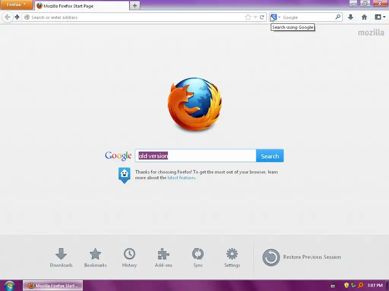The height and width of the screenshot is (291, 389).
Task: Follow the 'latest features' link
Action: (x=182, y=178)
